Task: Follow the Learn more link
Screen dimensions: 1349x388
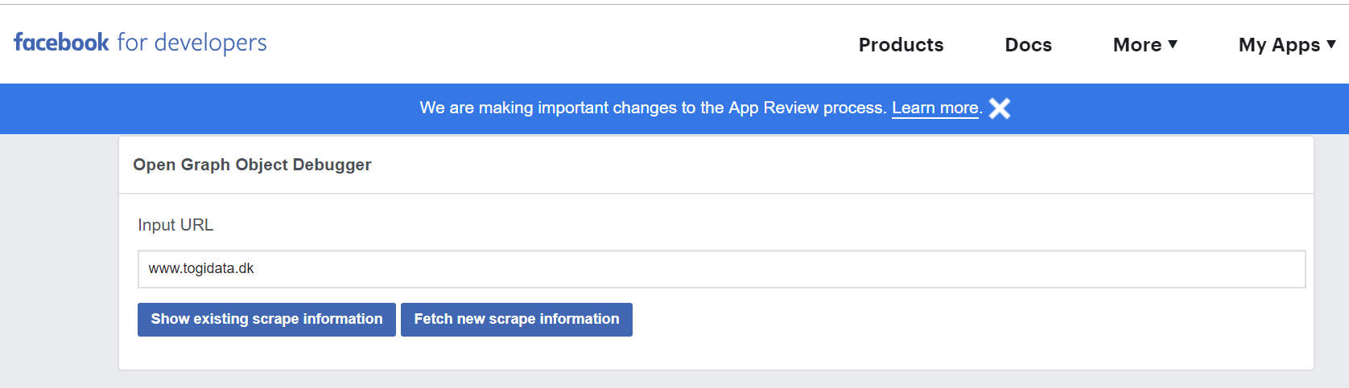Action: click(935, 108)
